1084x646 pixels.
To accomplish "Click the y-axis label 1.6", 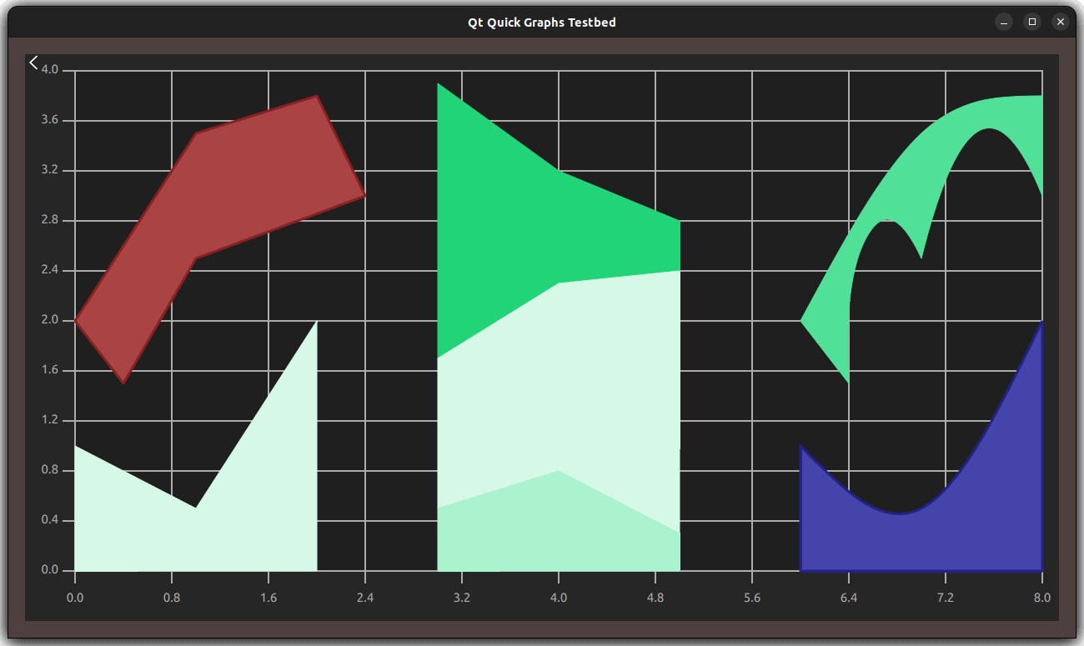I will click(50, 370).
